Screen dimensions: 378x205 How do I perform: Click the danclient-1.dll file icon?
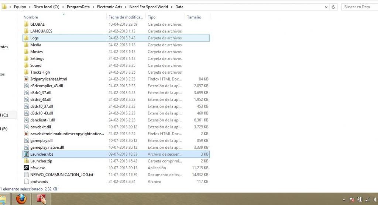[26, 120]
